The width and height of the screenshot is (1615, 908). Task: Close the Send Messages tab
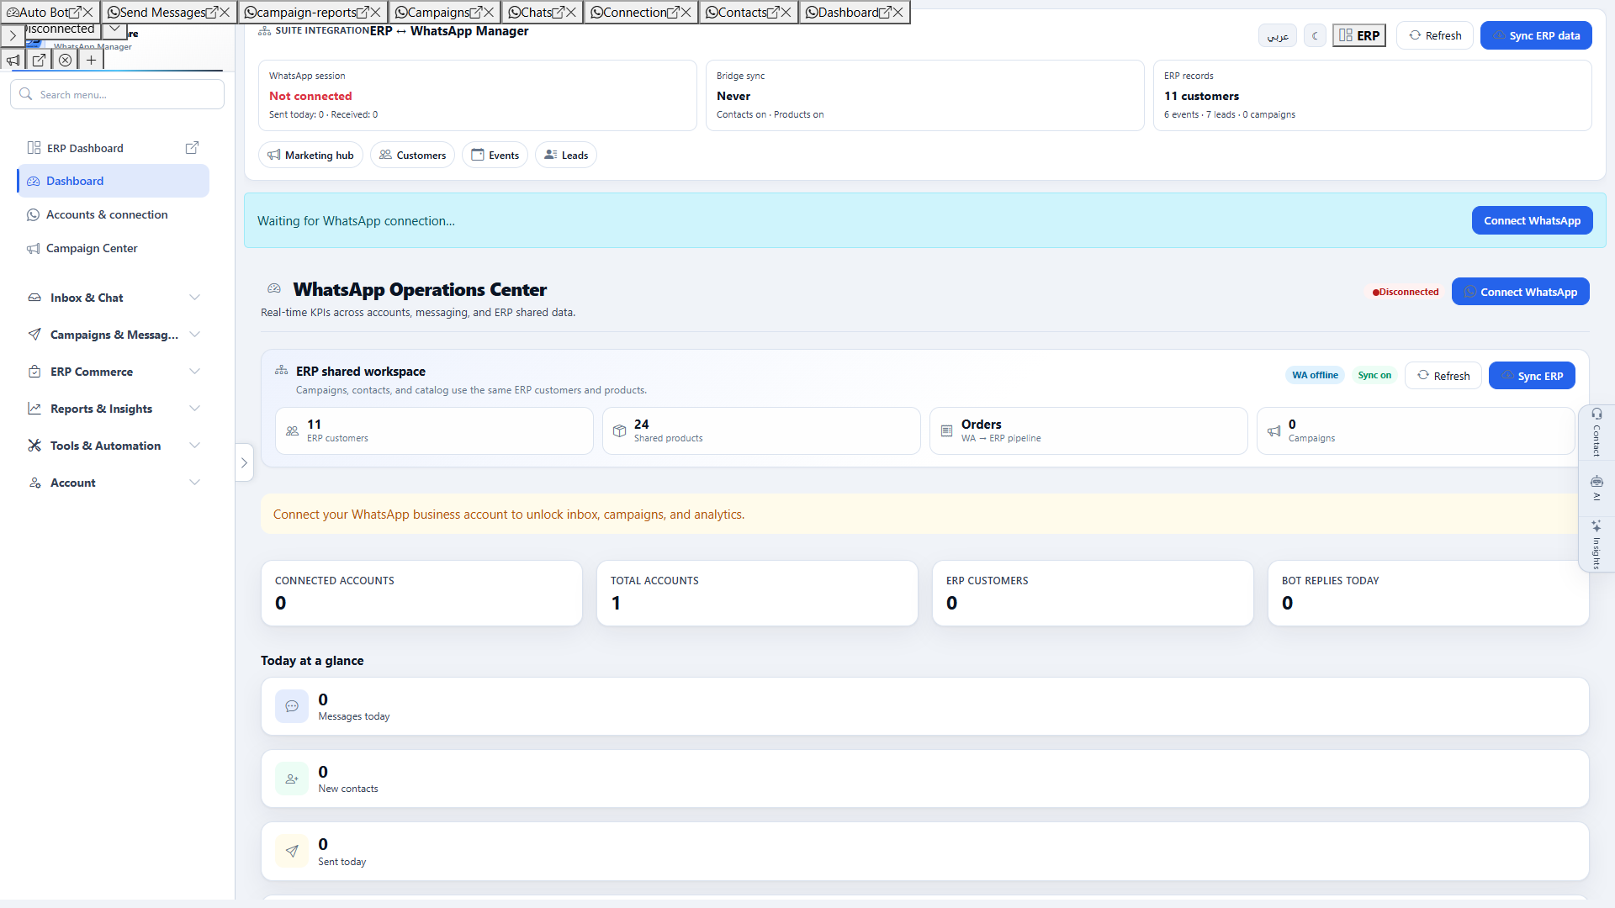[x=225, y=13]
